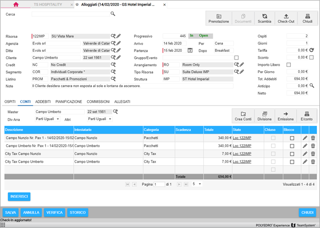Click in the Cerca search field

pos(70,14)
